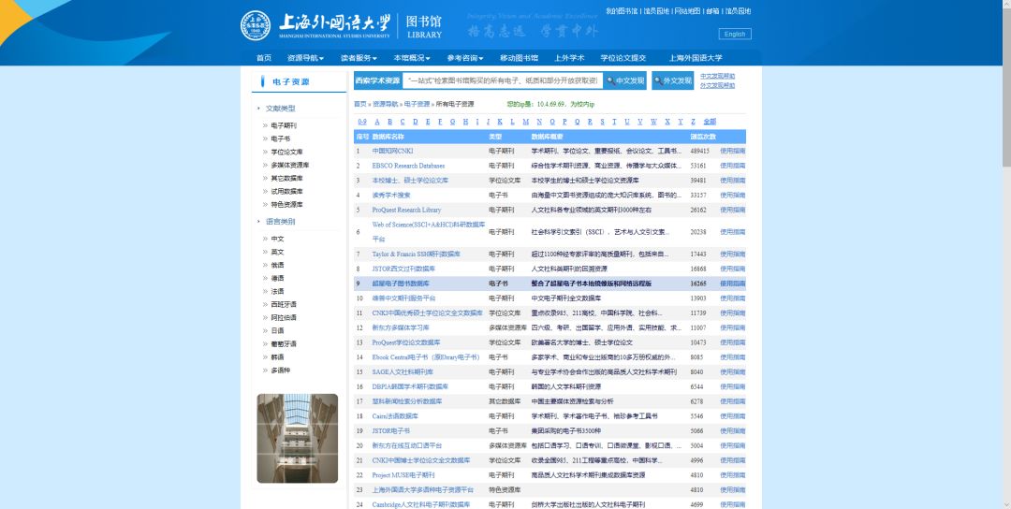This screenshot has width=1011, height=509.
Task: Collapse the 文献类型 sidebar section
Action: coord(281,109)
